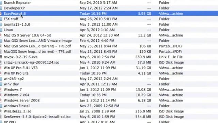
Task: Click the 120 KB size cell
Action: point(145,52)
